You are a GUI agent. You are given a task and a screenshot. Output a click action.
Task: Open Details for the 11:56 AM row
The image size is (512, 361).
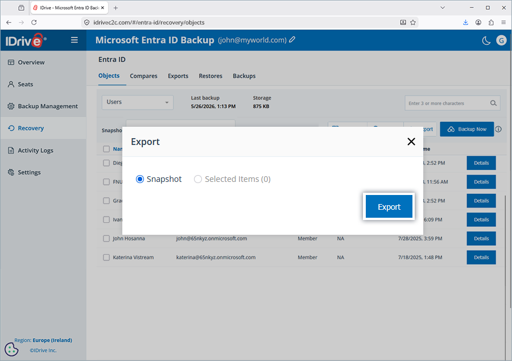click(481, 182)
